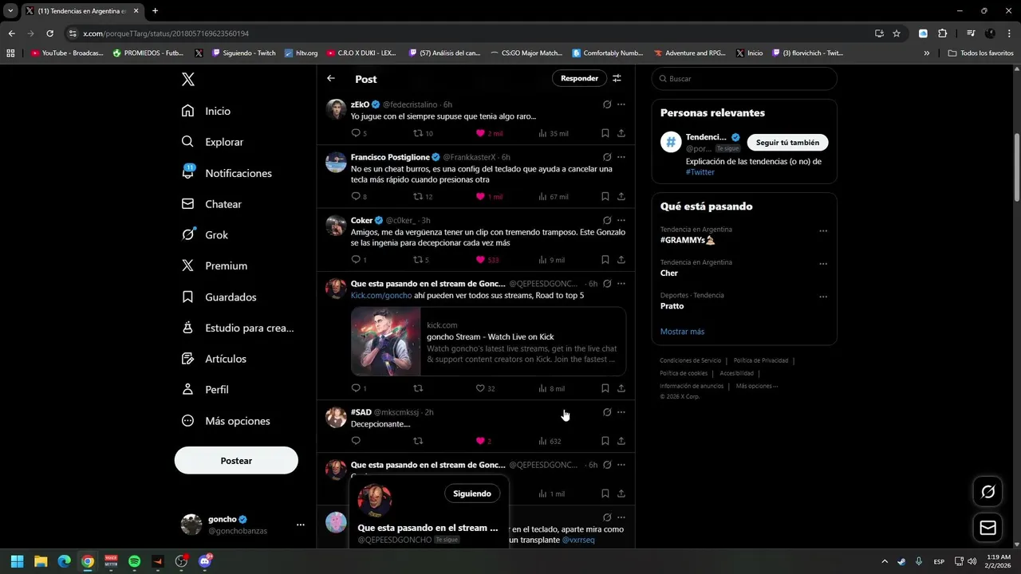Open floating Grok button
This screenshot has width=1021, height=574.
987,492
